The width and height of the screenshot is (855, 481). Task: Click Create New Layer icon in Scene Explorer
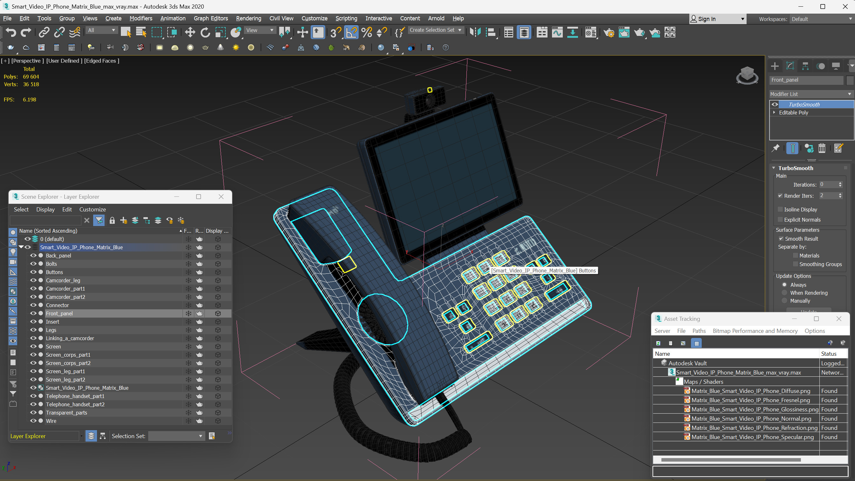123,220
